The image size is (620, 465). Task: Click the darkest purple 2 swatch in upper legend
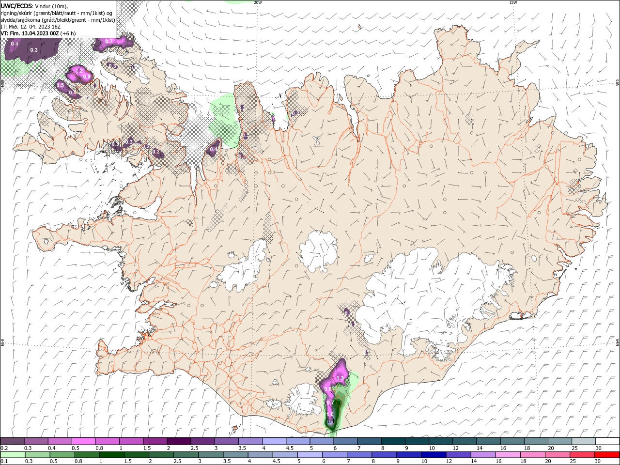click(x=179, y=441)
